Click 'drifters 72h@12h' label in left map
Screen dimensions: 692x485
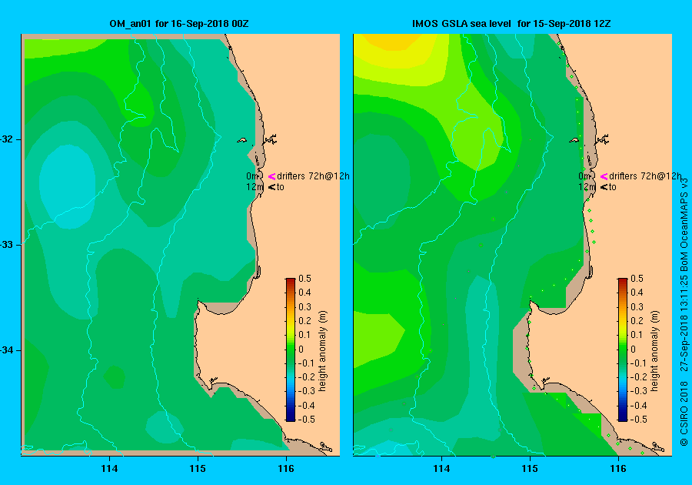[314, 176]
